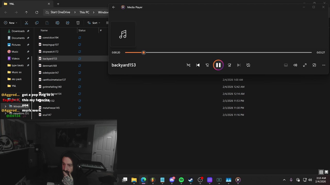Image resolution: width=330 pixels, height=185 pixels.
Task: Toggle shuffle in Media Player
Action: click(x=188, y=65)
